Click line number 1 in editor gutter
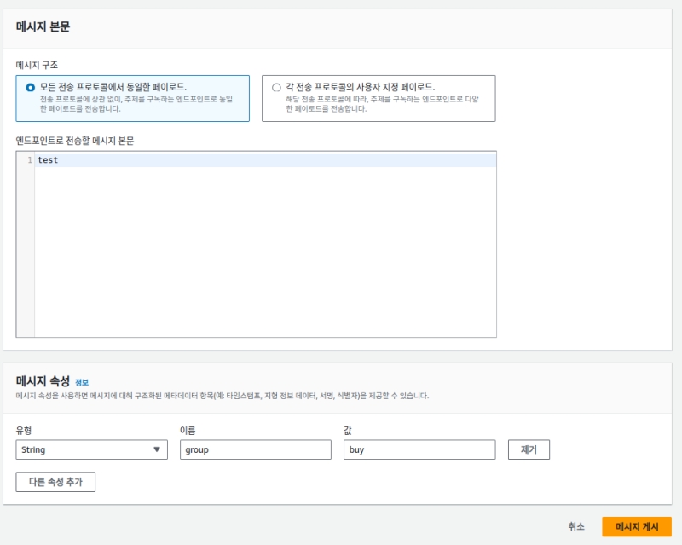The height and width of the screenshot is (545, 682). point(29,160)
